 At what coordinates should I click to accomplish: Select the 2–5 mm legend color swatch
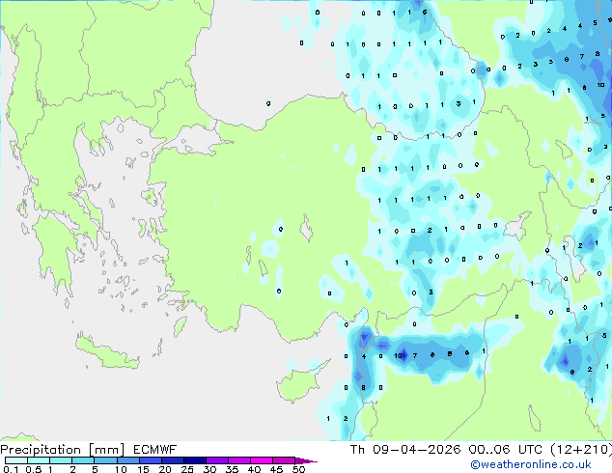coord(83,460)
